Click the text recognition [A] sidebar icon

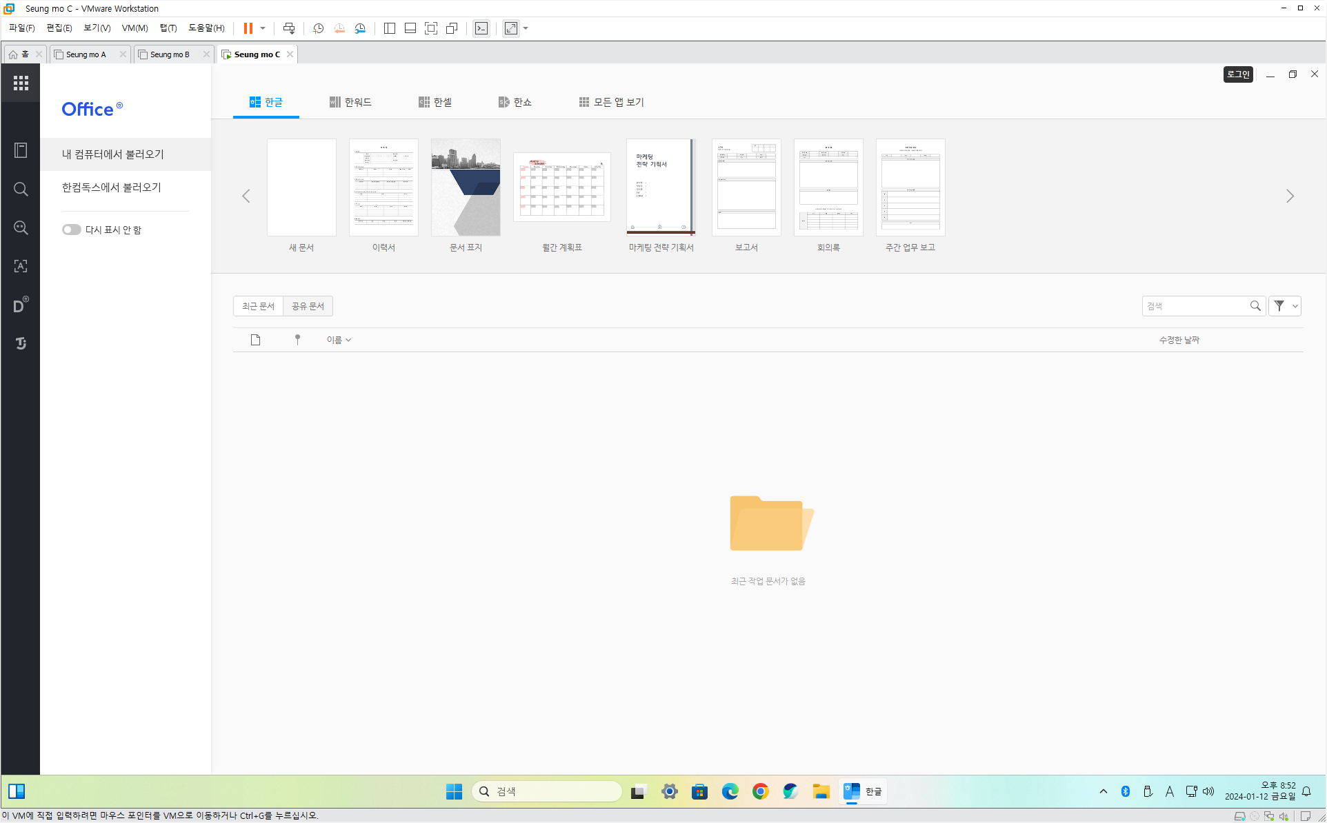click(21, 266)
